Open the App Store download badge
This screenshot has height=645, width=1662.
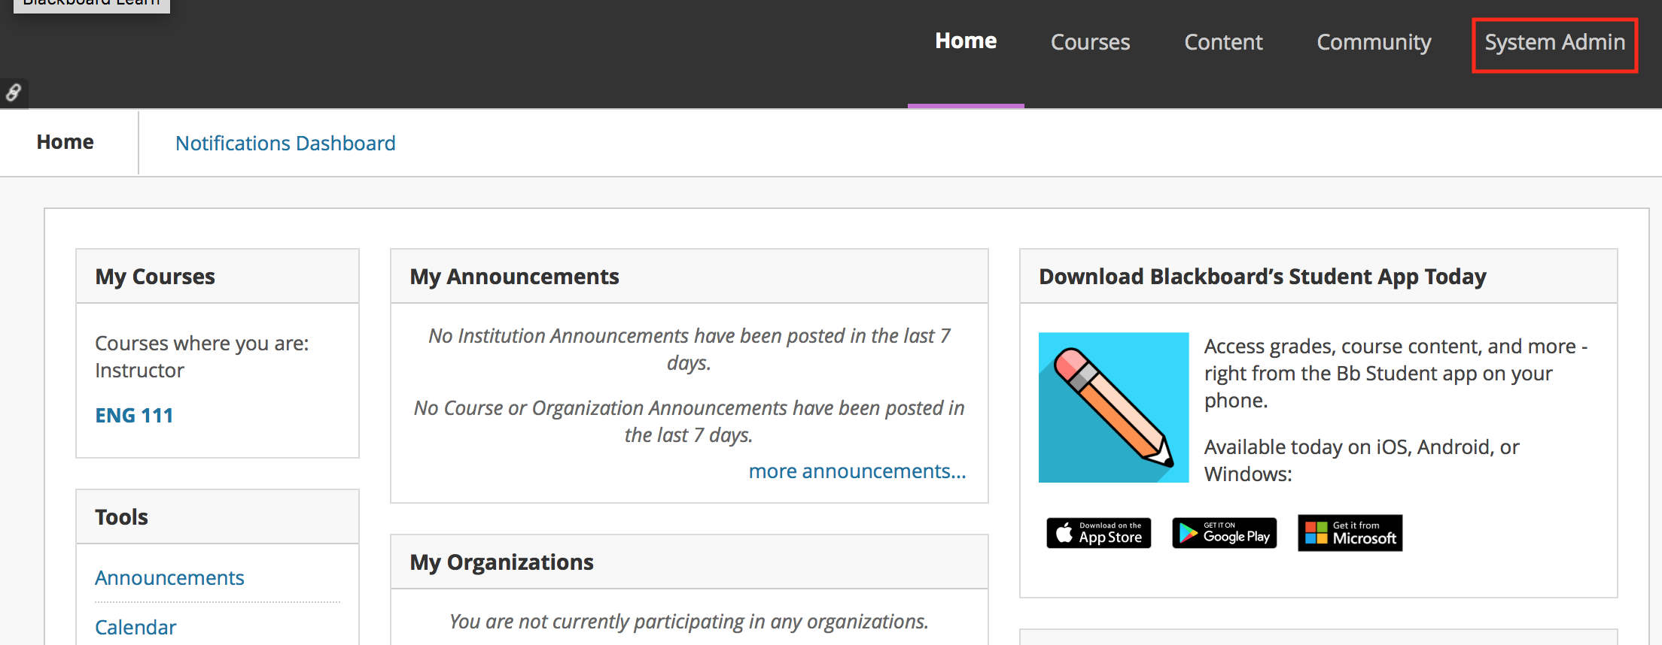coord(1099,533)
